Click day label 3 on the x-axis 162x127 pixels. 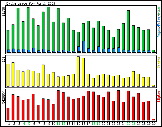pyautogui.click(x=19, y=124)
